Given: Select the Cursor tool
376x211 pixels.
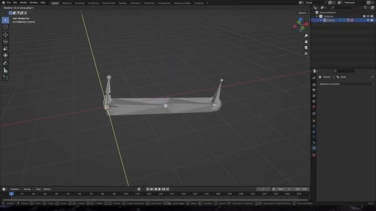Looking at the screenshot, I should (x=5, y=28).
